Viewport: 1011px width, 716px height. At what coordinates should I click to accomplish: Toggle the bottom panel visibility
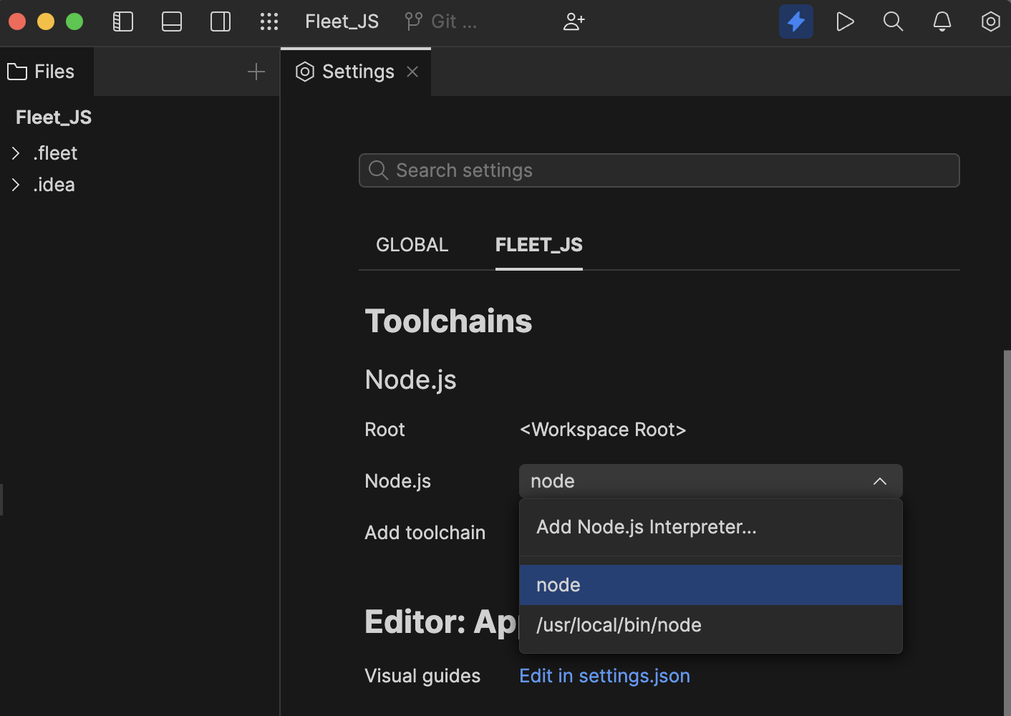171,21
